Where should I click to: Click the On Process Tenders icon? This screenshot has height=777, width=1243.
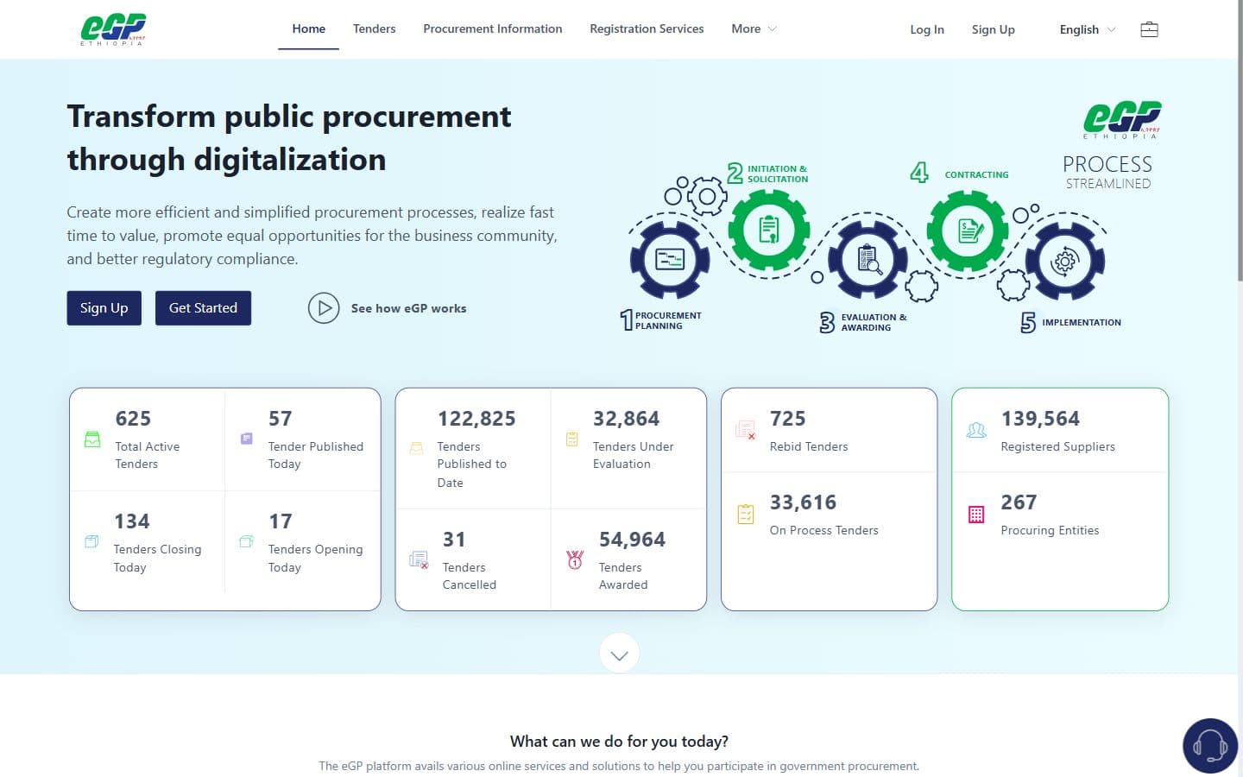pos(746,514)
